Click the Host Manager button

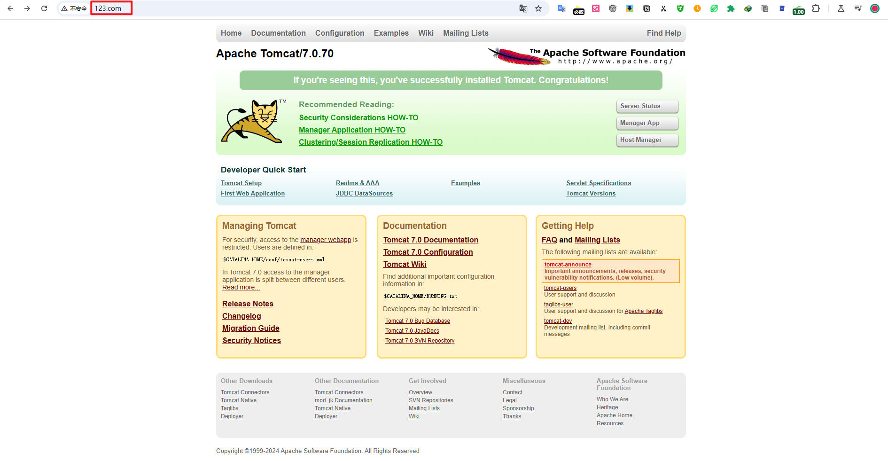(x=647, y=140)
